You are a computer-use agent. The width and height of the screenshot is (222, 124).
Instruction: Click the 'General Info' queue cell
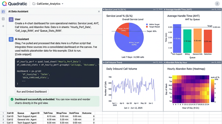[x=23, y=120]
